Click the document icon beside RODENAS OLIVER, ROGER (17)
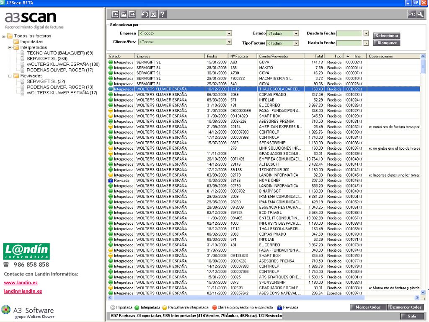The image size is (429, 322). pos(23,70)
